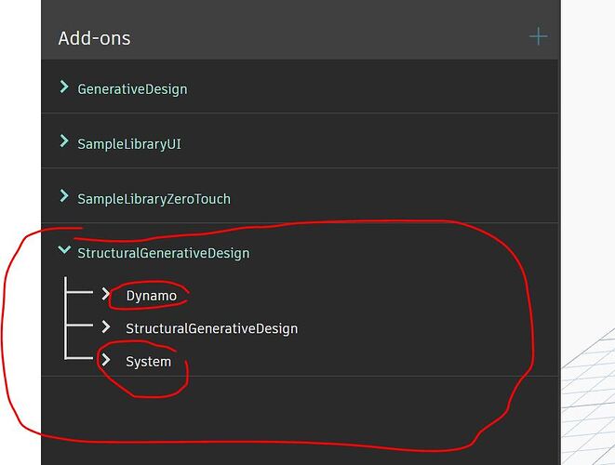Select the SampleLibraryZeroTouch library label
Screen dimensions: 615x465
point(154,199)
